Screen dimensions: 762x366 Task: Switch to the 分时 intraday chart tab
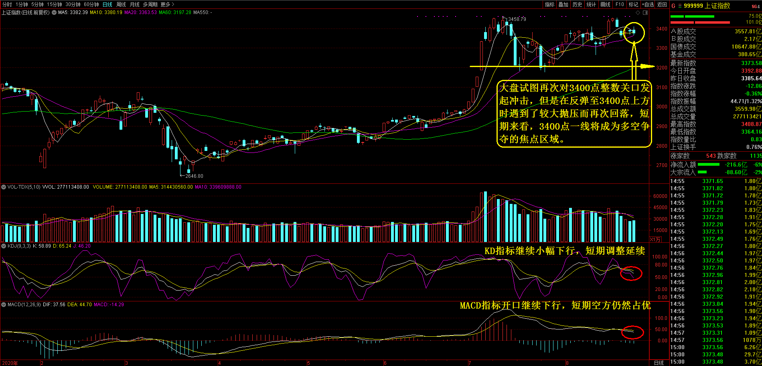pyautogui.click(x=7, y=4)
